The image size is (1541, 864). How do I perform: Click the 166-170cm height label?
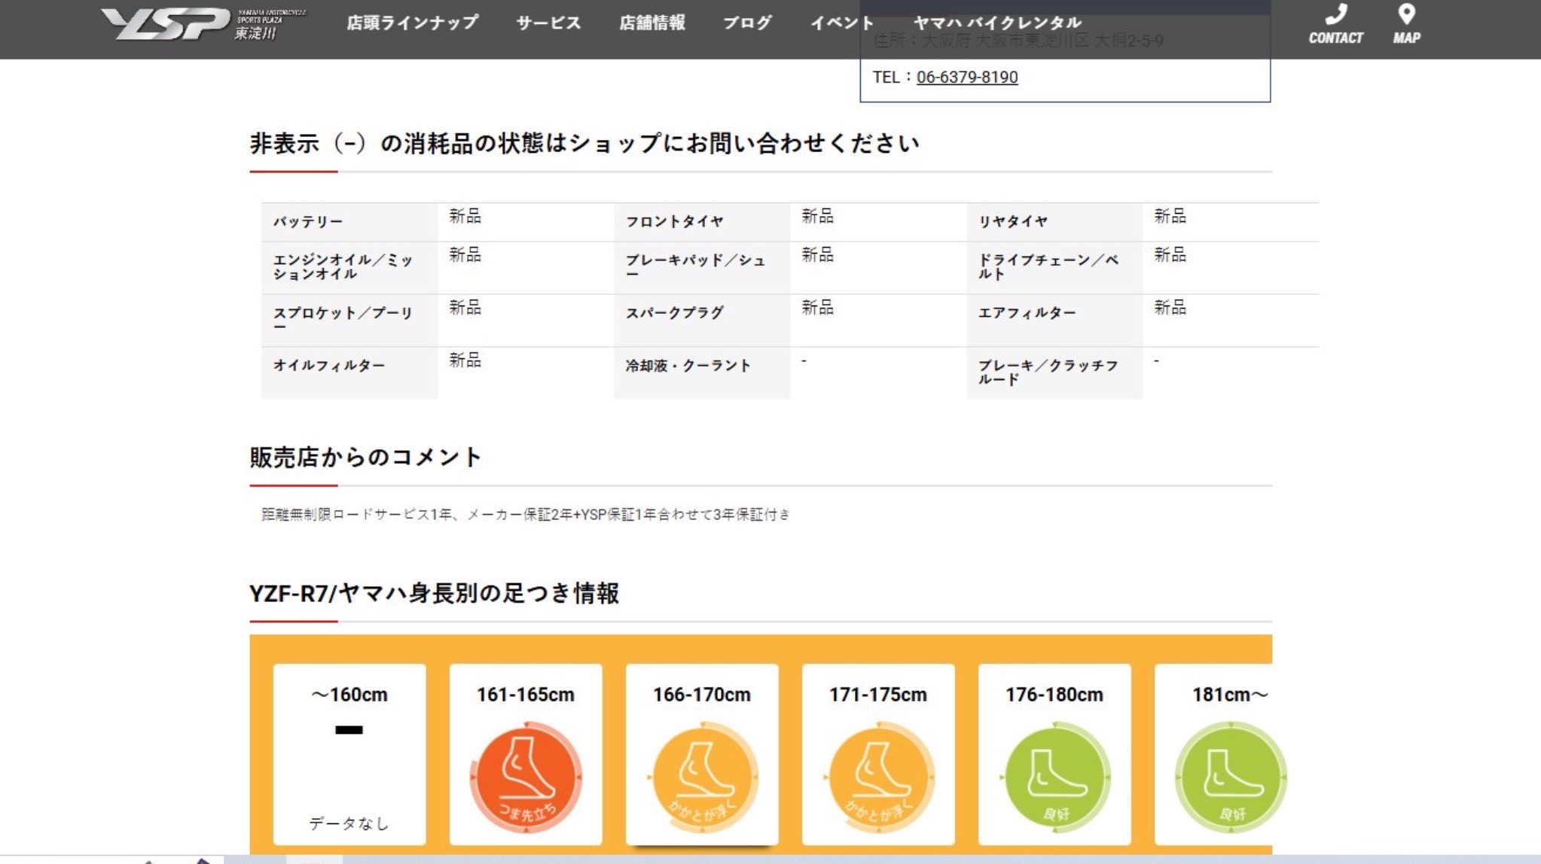tap(702, 695)
